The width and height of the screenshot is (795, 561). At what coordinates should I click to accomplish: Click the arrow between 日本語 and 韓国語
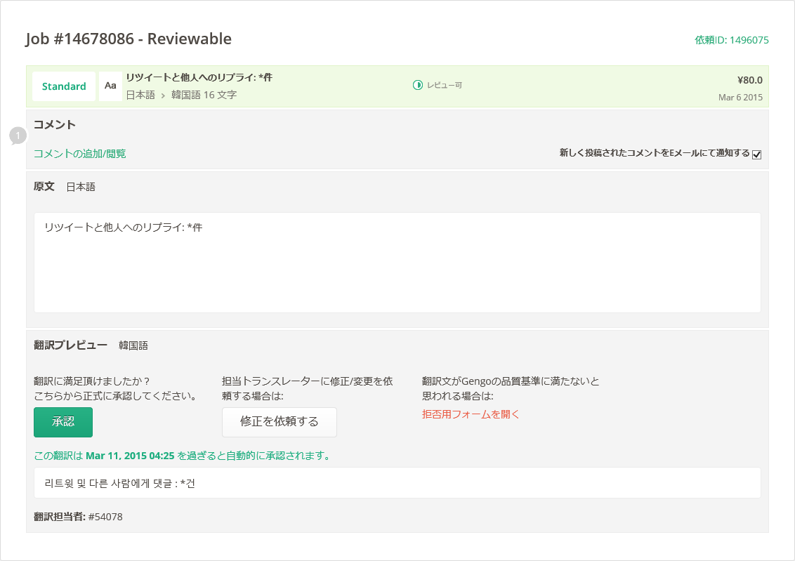(x=163, y=95)
